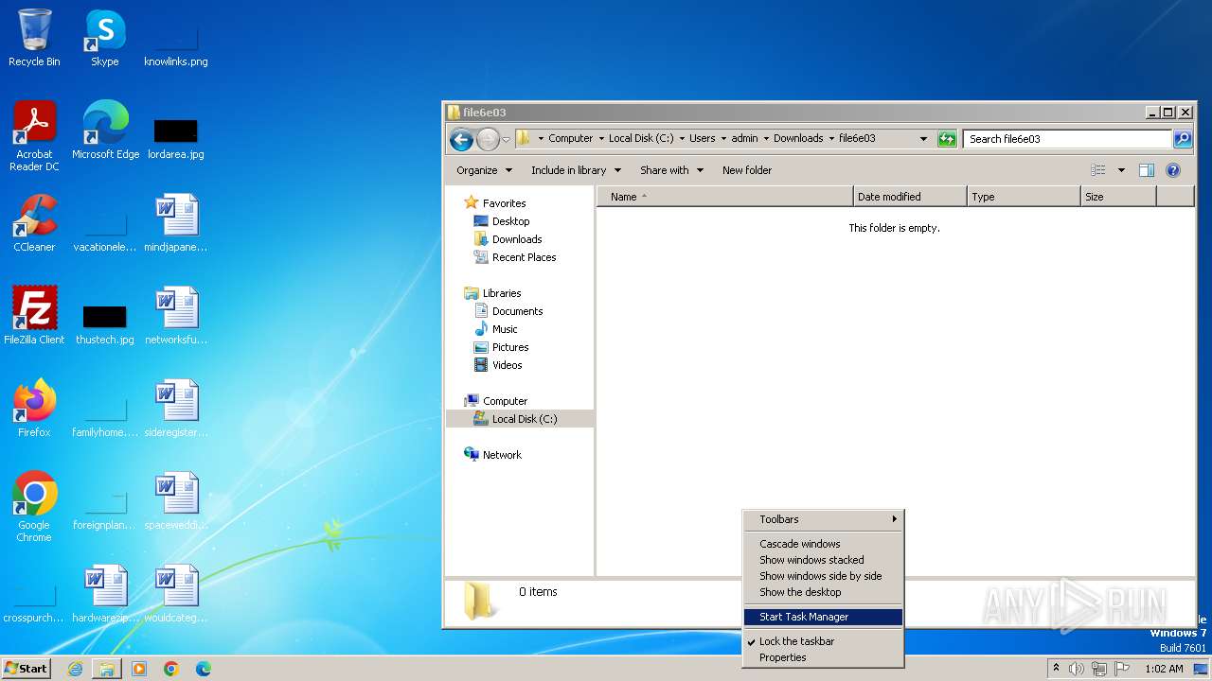Open the Action Center flag tray icon
Image resolution: width=1212 pixels, height=681 pixels.
pos(1122,669)
